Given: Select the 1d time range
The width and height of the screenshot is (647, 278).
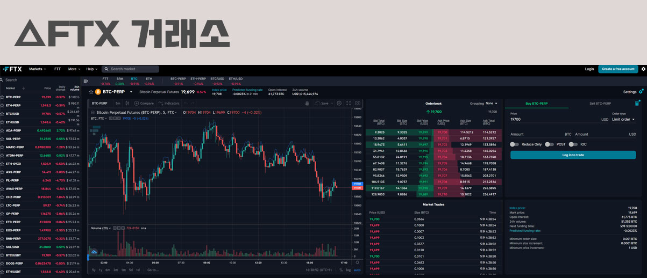Looking at the screenshot, I should click(x=138, y=270).
